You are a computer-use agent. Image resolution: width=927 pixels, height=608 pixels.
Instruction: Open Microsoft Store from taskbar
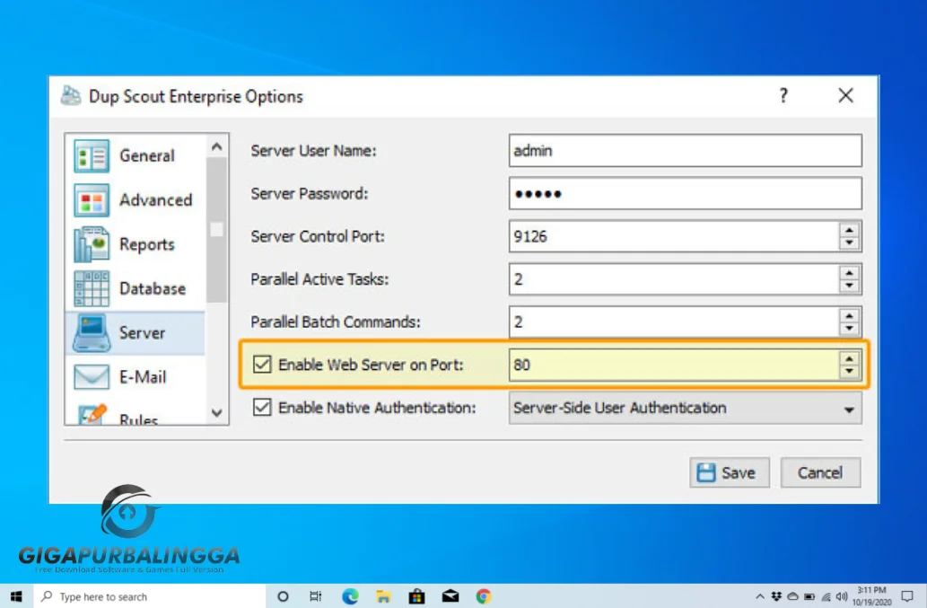pos(416,596)
